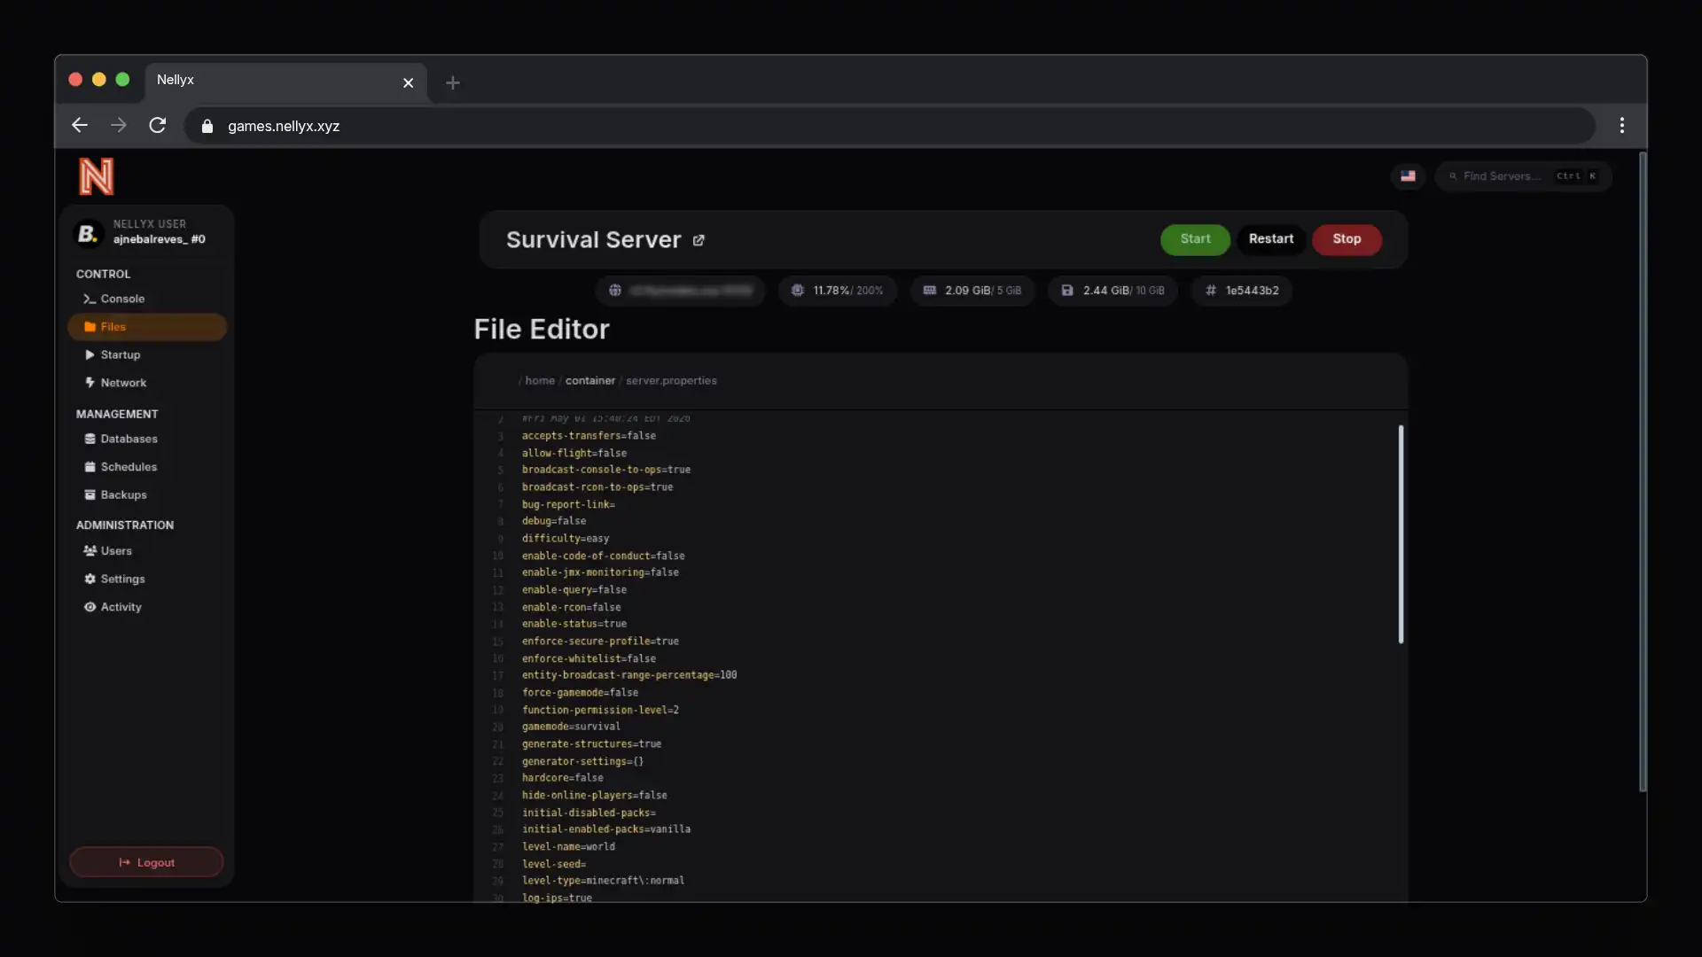1702x957 pixels.
Task: Click the server.properties breadcrumb
Action: [x=671, y=381]
